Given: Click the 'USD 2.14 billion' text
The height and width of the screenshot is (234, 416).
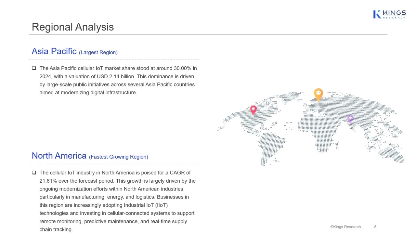Looking at the screenshot, I should click(116, 76).
